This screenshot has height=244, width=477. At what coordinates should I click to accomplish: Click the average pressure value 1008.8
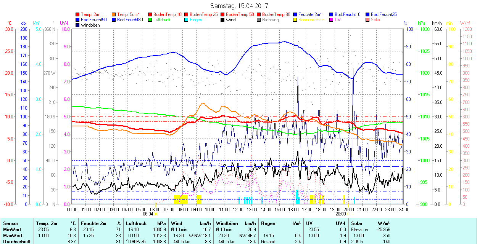click(159, 242)
